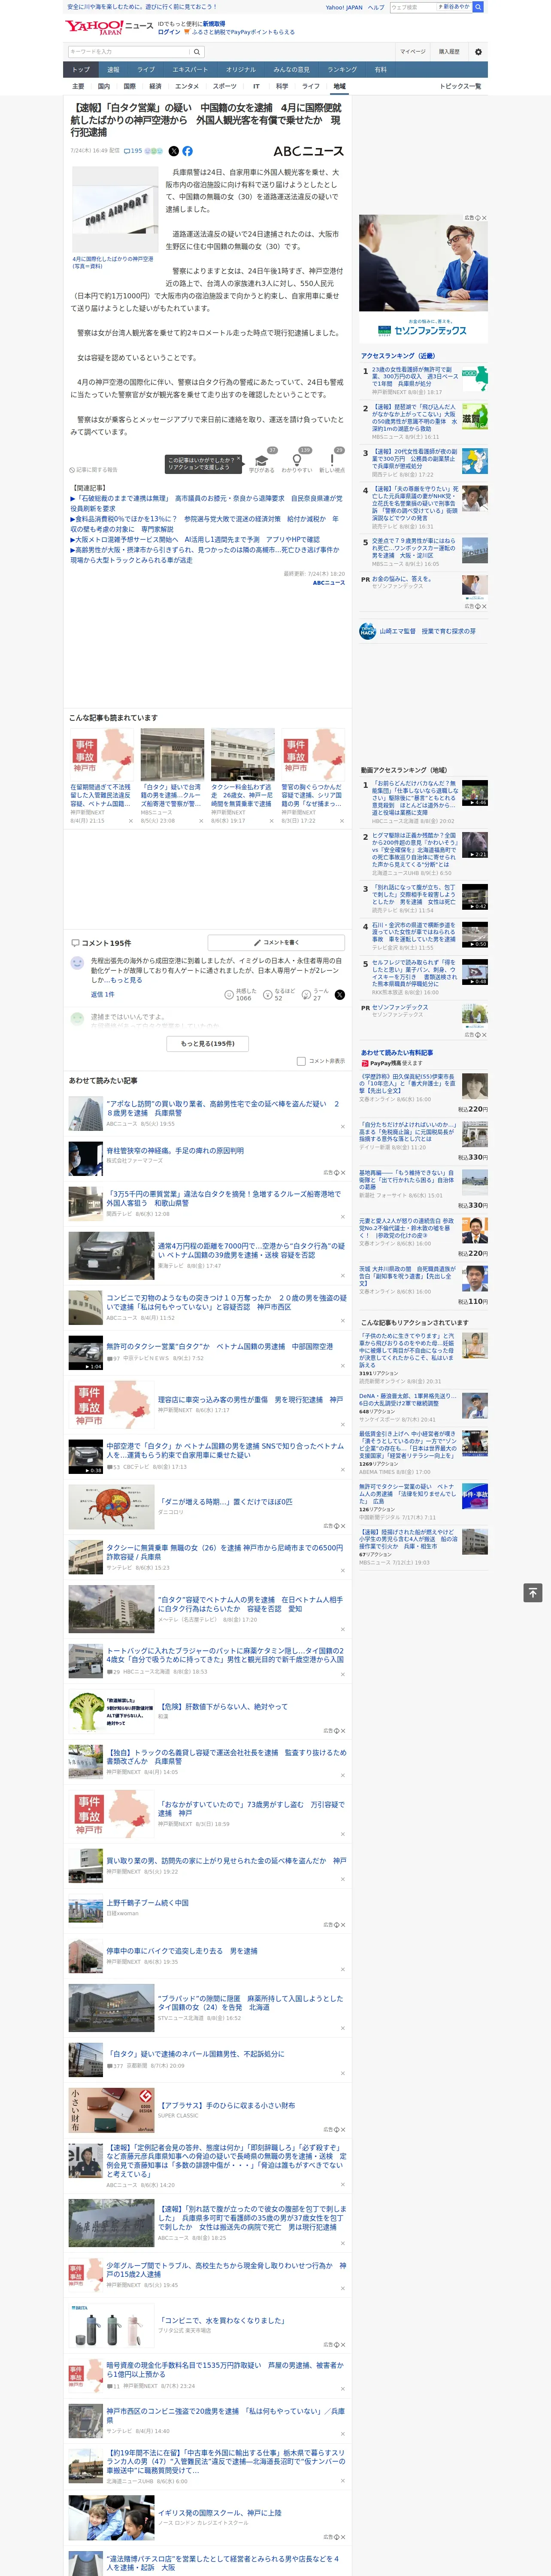Click the ABCニュース publisher logo
551x2576 pixels.
308,151
